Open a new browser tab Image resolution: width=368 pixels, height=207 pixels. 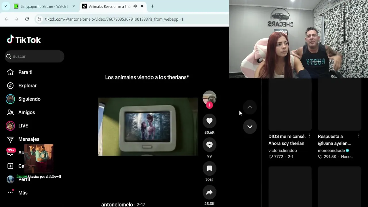pyautogui.click(x=152, y=6)
